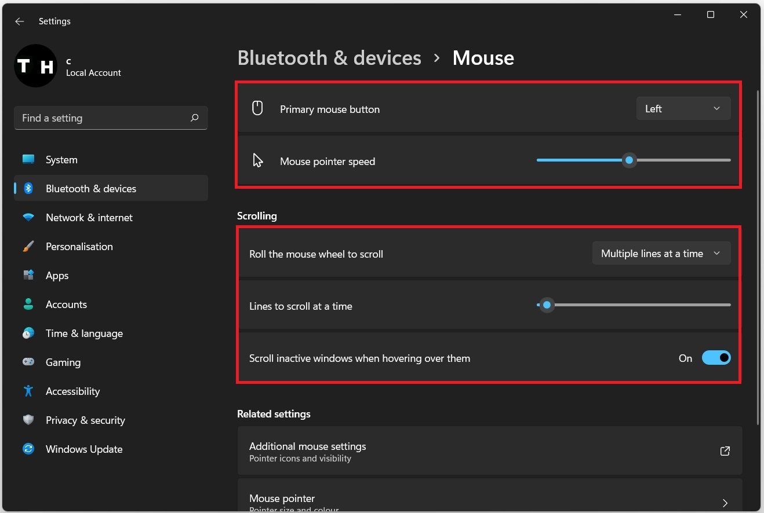The image size is (764, 513).
Task: Click the back arrow icon in Settings
Action: click(x=20, y=21)
